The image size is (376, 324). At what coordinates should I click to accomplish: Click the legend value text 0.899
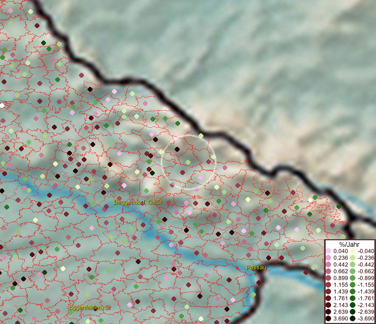[x=341, y=278]
